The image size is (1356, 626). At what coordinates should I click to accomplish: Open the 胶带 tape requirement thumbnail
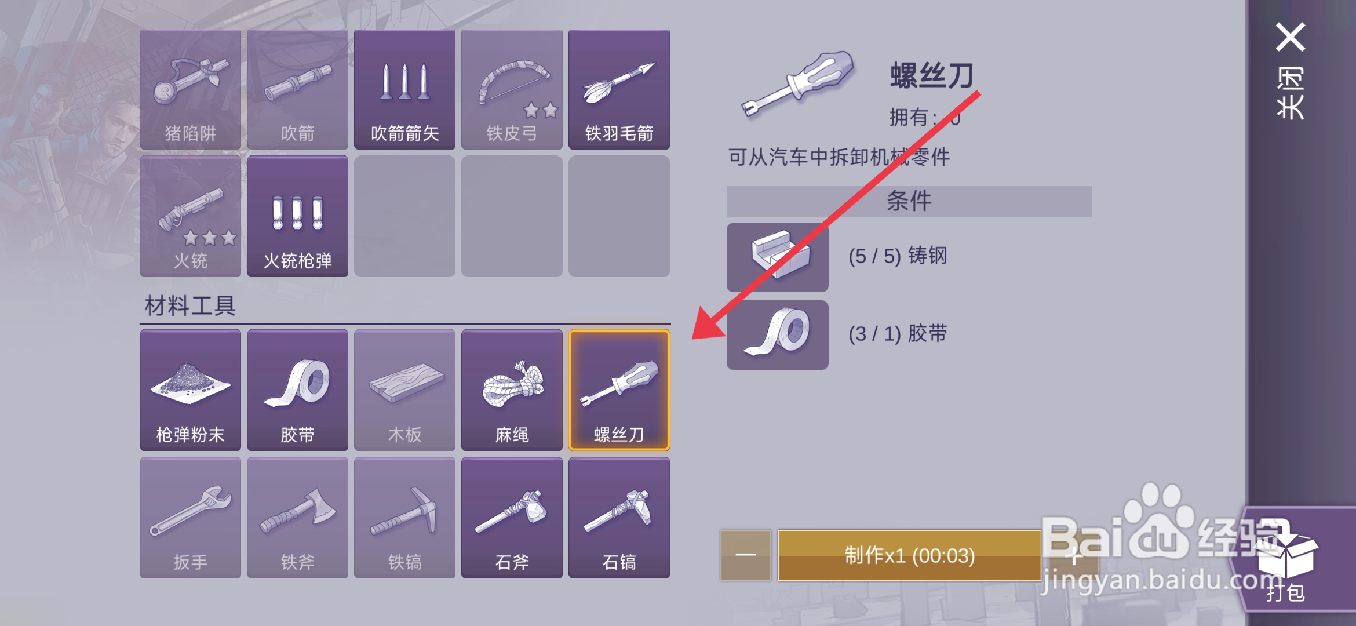coord(778,334)
